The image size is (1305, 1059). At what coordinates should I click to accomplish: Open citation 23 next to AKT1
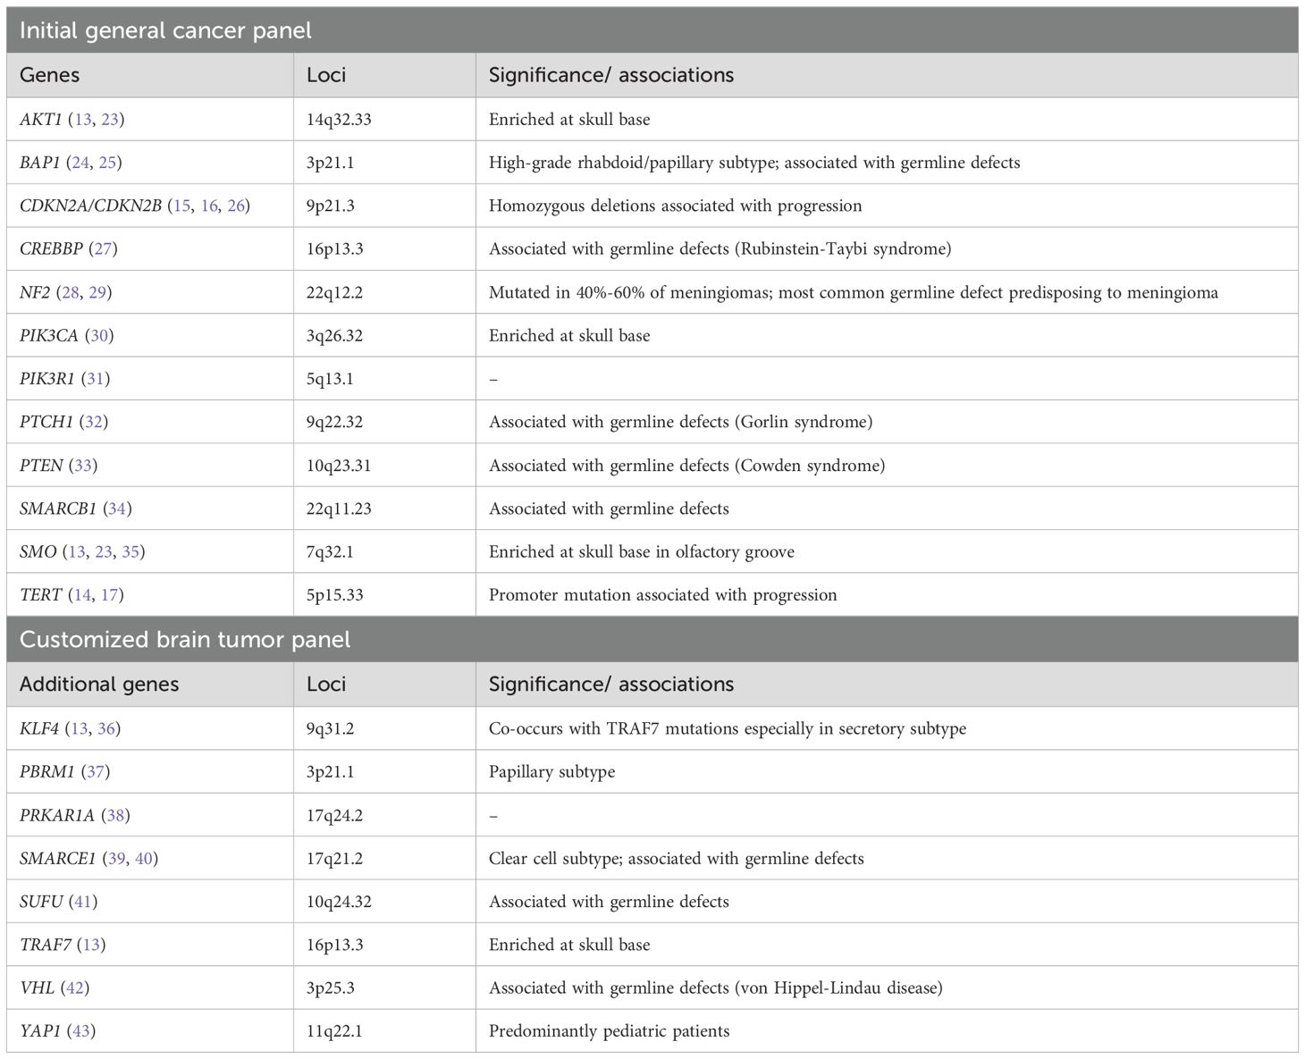(110, 119)
